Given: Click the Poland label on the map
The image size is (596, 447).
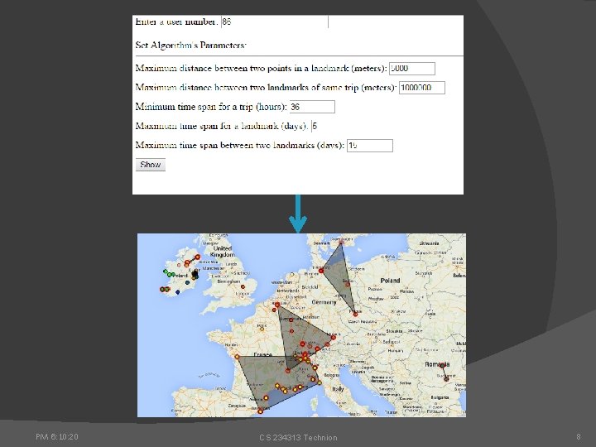Looking at the screenshot, I should point(390,281).
